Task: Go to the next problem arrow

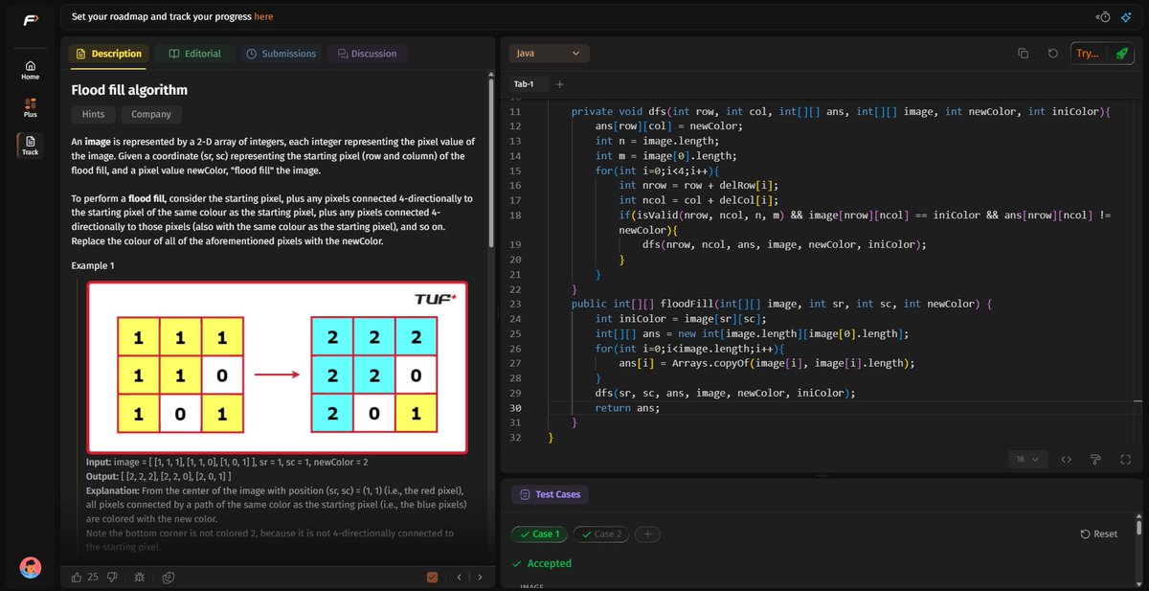Action: coord(479,577)
